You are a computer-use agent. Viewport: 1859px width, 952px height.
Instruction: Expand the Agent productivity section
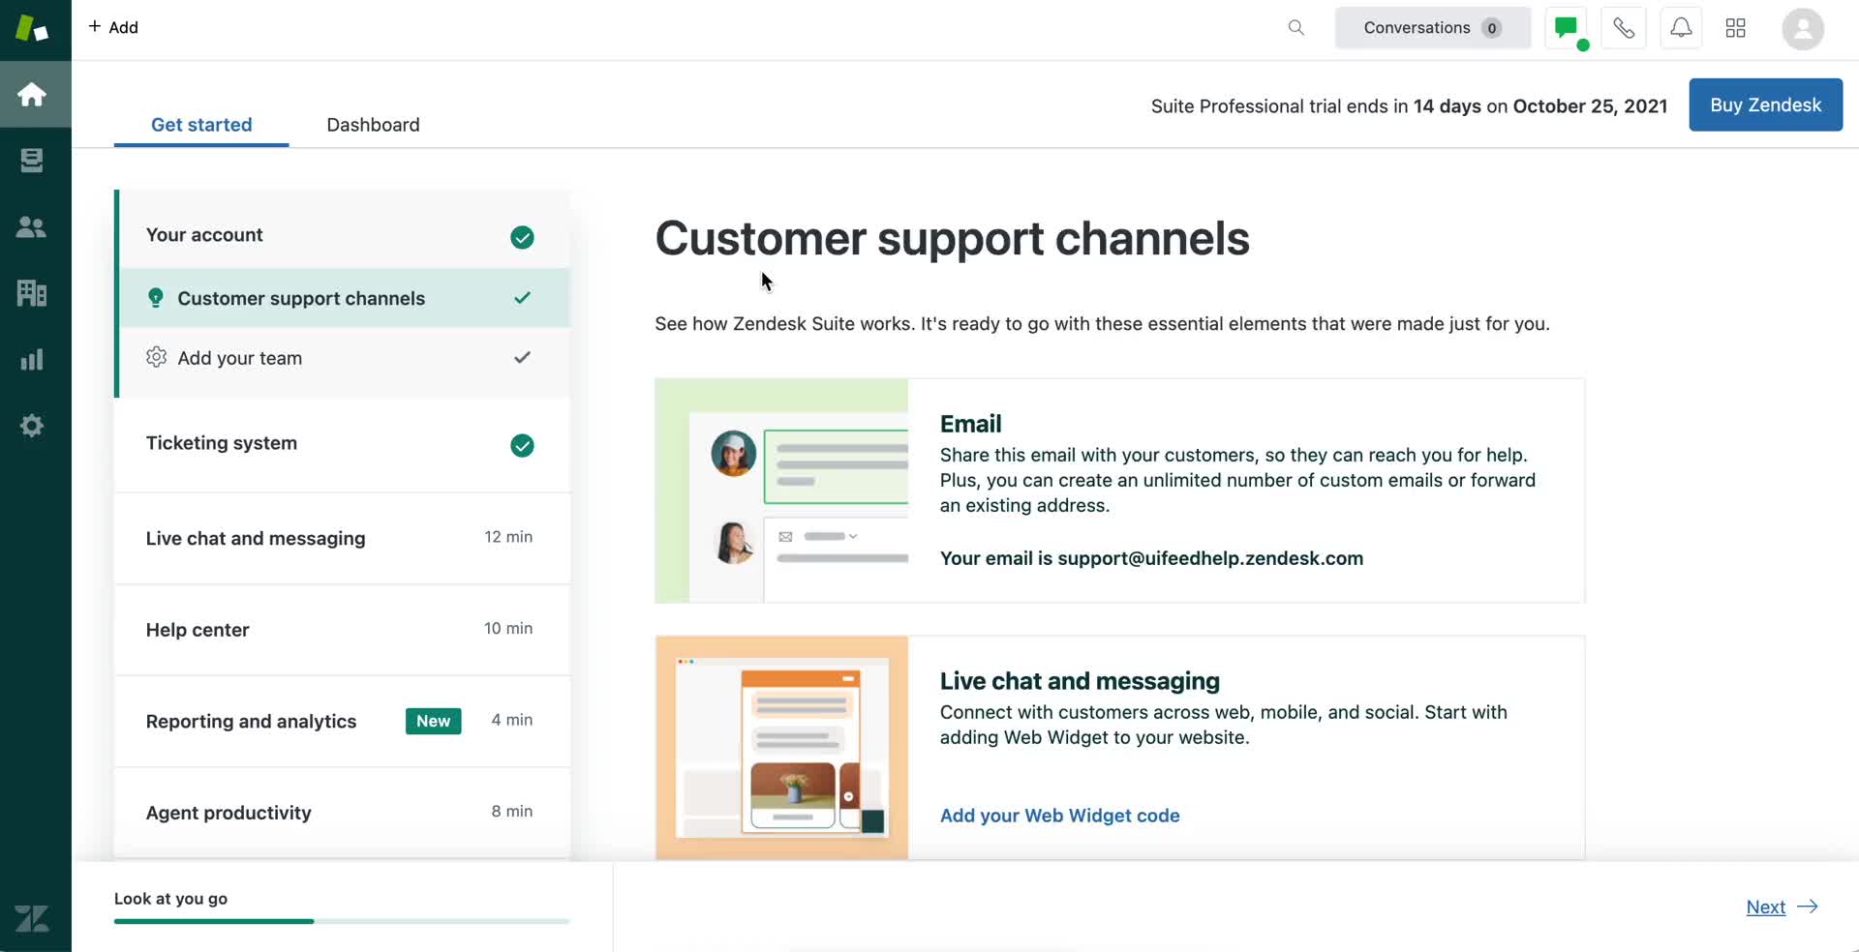[343, 813]
